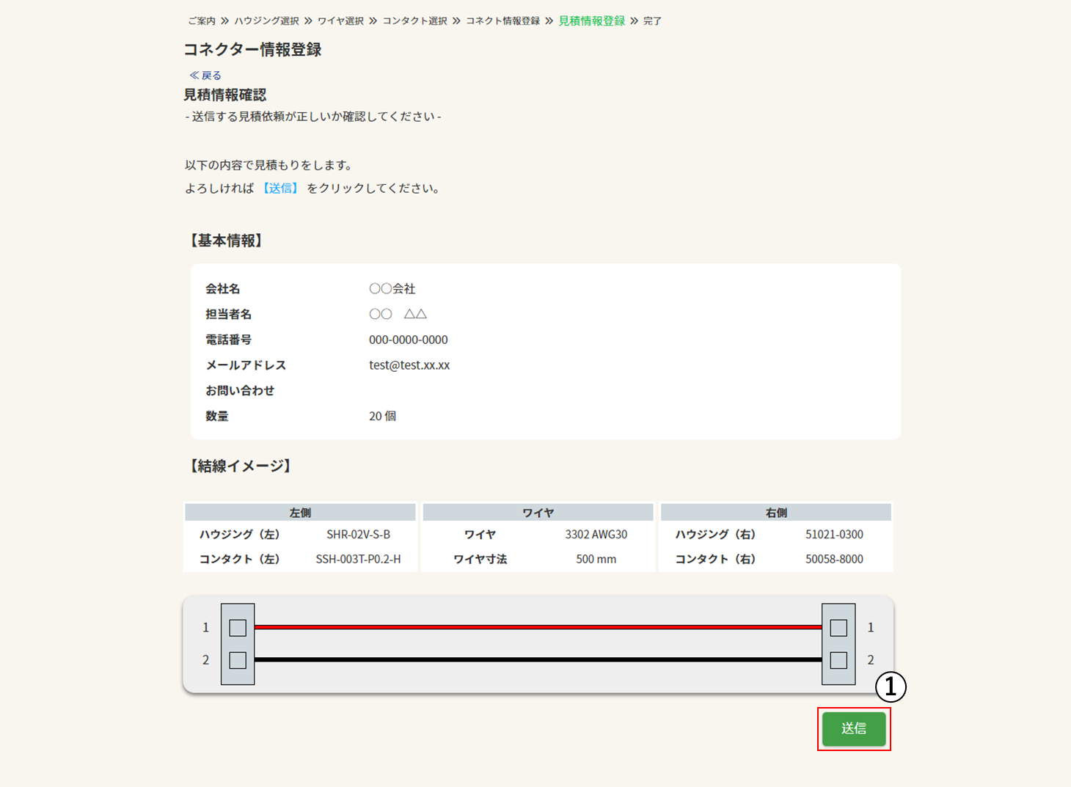The width and height of the screenshot is (1071, 787).
Task: Click the green 送信 submit button
Action: 853,728
